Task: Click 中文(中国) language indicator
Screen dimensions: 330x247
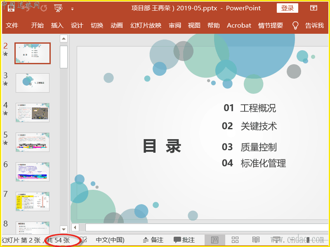Action: tap(110, 240)
